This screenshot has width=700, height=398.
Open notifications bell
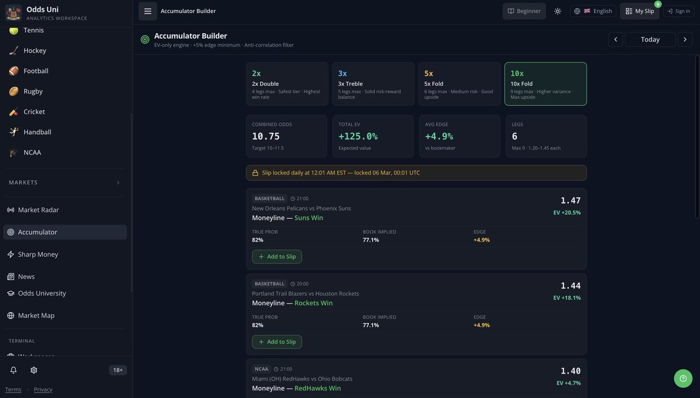click(13, 370)
